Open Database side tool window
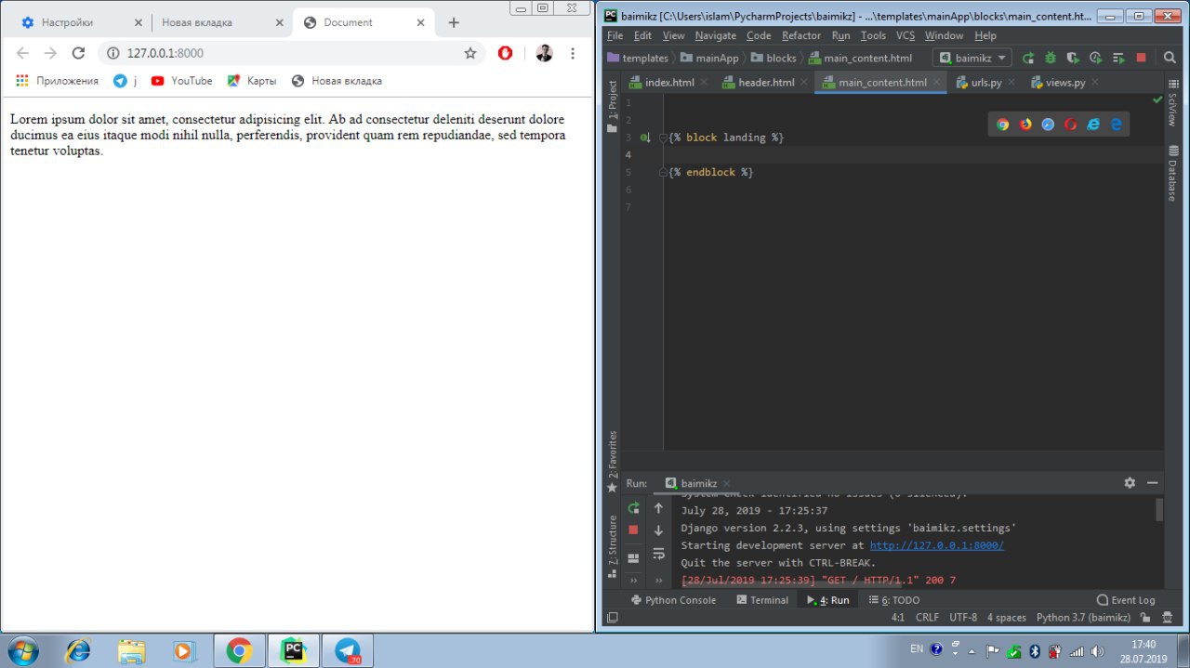The height and width of the screenshot is (668, 1190). 1173,173
